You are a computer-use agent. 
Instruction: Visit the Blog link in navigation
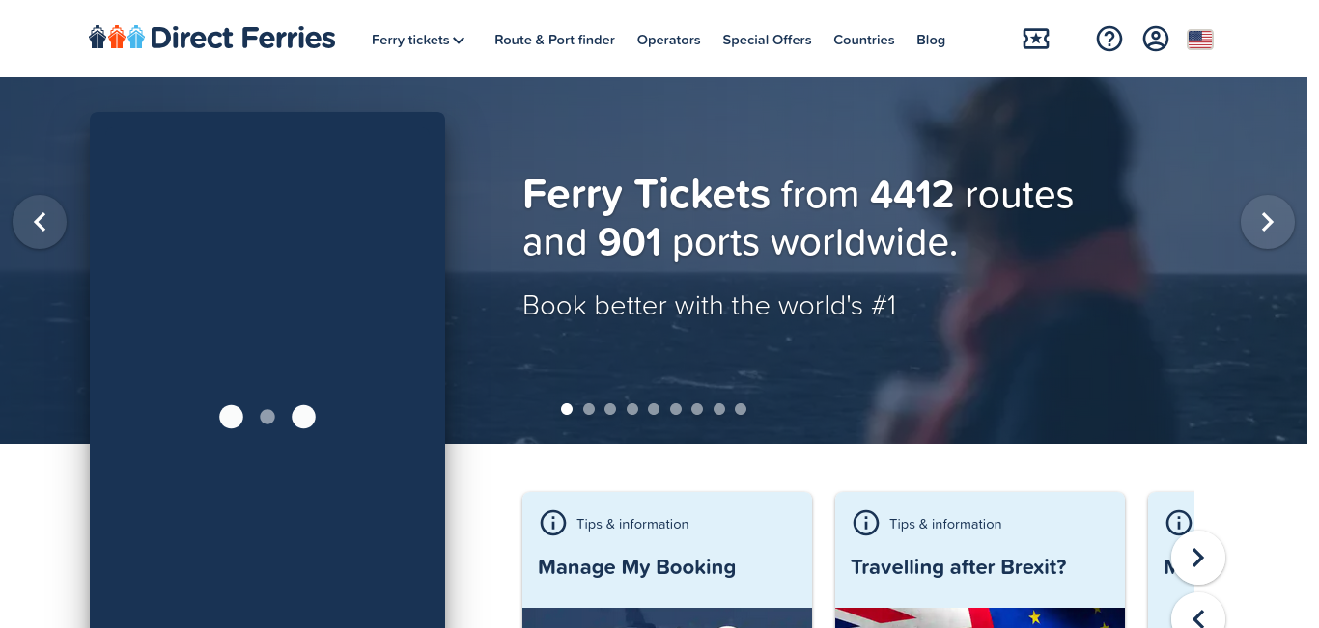(931, 40)
